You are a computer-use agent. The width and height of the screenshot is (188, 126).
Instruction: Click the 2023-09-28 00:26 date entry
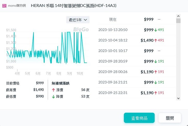coord(113,72)
